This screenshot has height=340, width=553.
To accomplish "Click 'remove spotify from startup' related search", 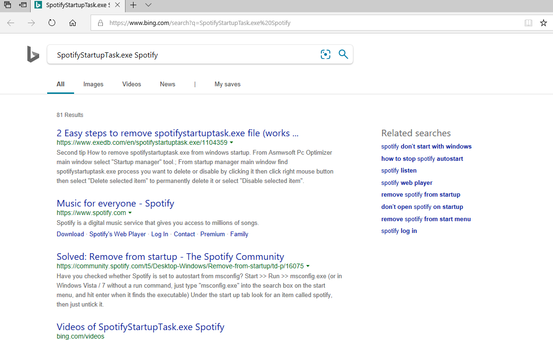I will [421, 194].
